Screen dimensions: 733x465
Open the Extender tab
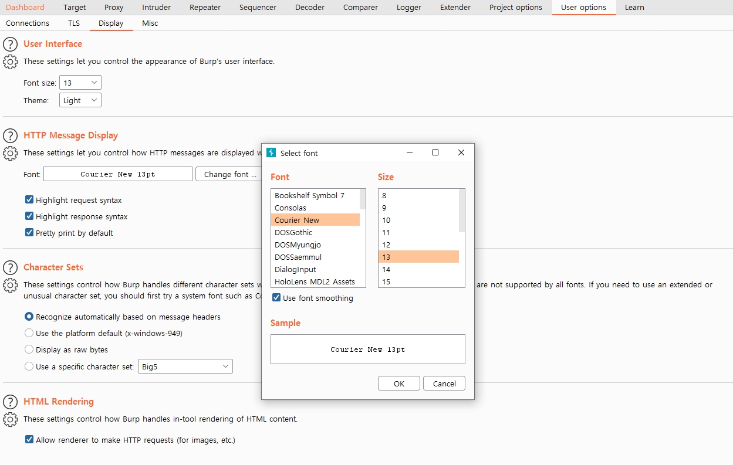pyautogui.click(x=455, y=8)
